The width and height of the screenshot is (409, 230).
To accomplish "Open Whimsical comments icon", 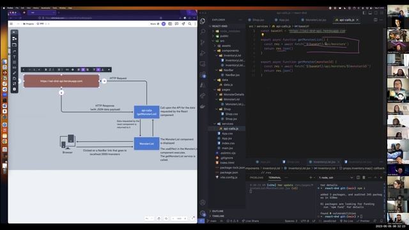I will coord(176,24).
